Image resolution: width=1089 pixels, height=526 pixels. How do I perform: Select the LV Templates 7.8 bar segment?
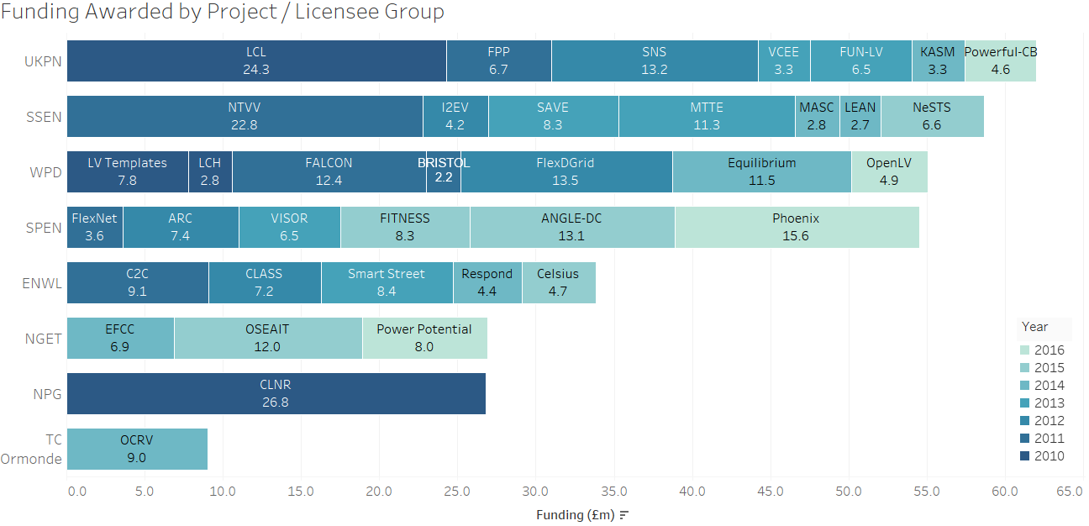pos(128,171)
